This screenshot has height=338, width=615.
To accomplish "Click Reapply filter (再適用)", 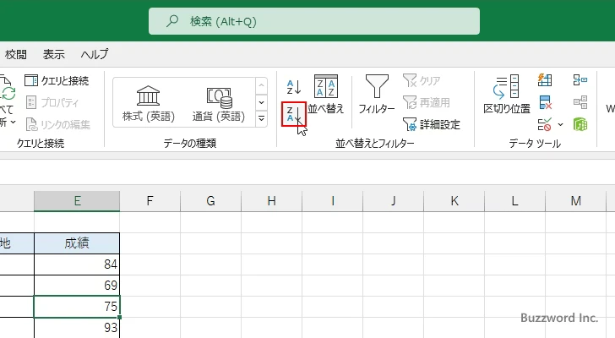I will click(427, 103).
